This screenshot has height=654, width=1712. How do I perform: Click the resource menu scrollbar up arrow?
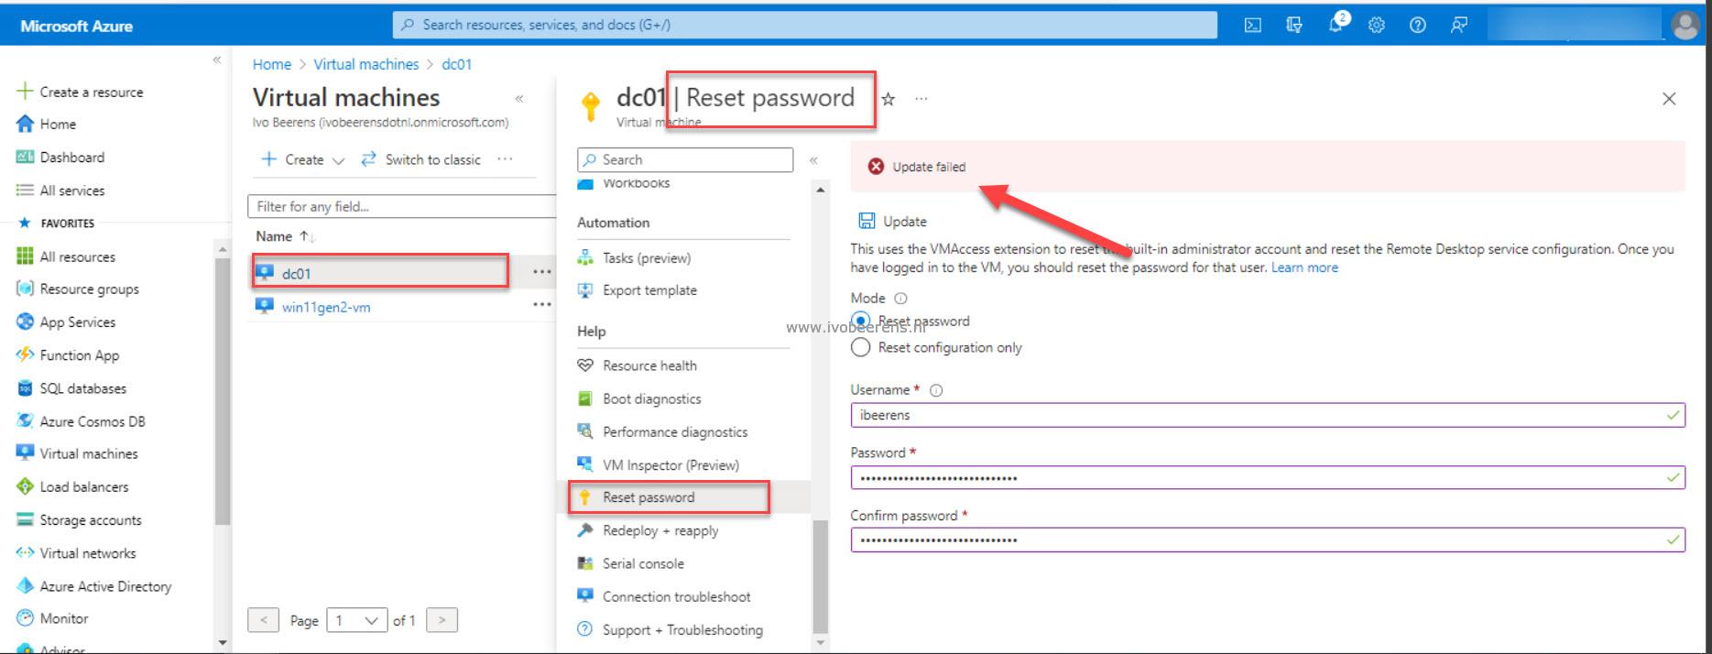click(820, 191)
